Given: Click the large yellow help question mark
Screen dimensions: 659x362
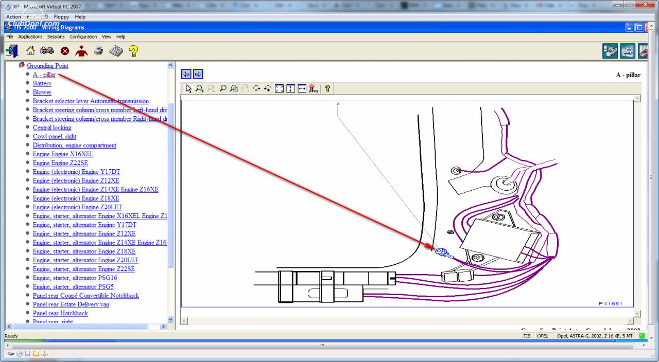Looking at the screenshot, I should 133,51.
